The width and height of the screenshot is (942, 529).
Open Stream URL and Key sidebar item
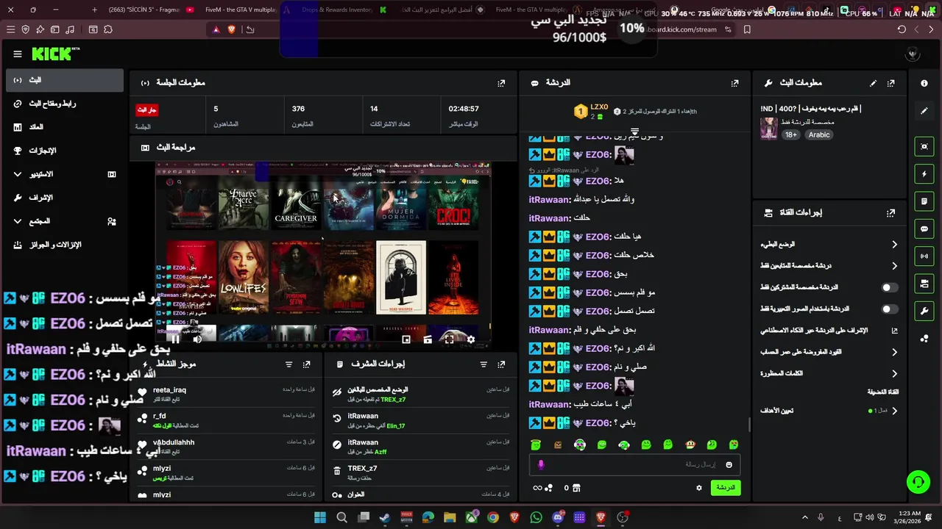click(64, 104)
